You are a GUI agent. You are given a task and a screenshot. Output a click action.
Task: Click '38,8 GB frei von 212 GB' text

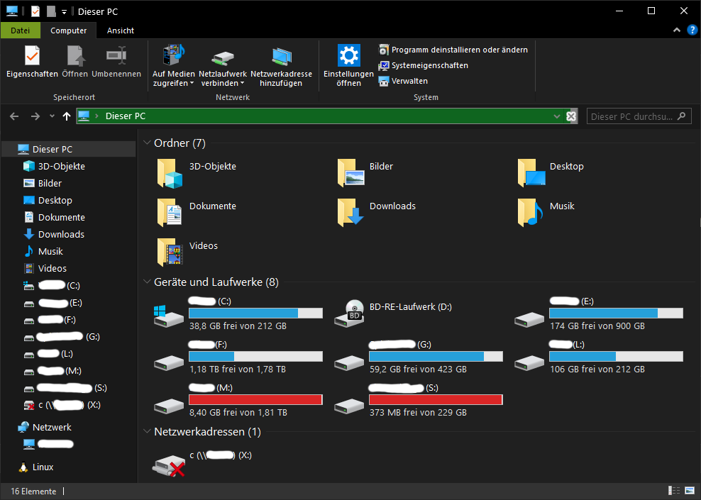(238, 326)
